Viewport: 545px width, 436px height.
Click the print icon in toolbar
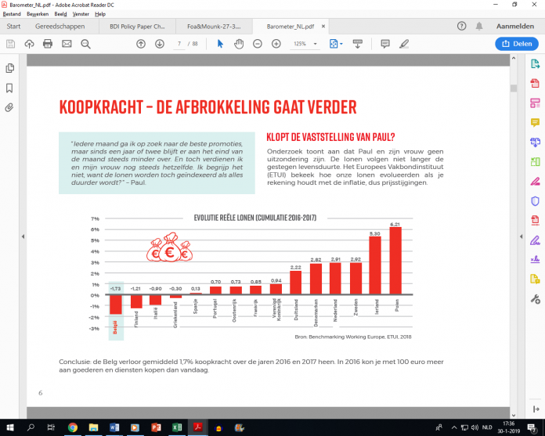(48, 44)
